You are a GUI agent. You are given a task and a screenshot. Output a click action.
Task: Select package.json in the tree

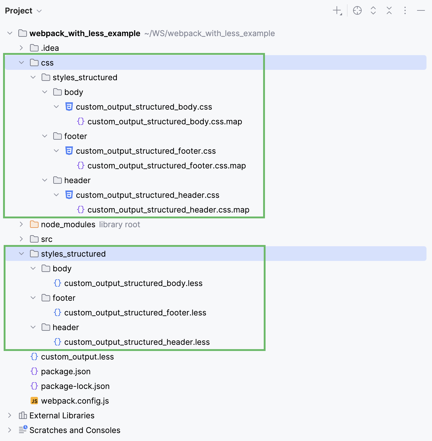click(x=65, y=371)
